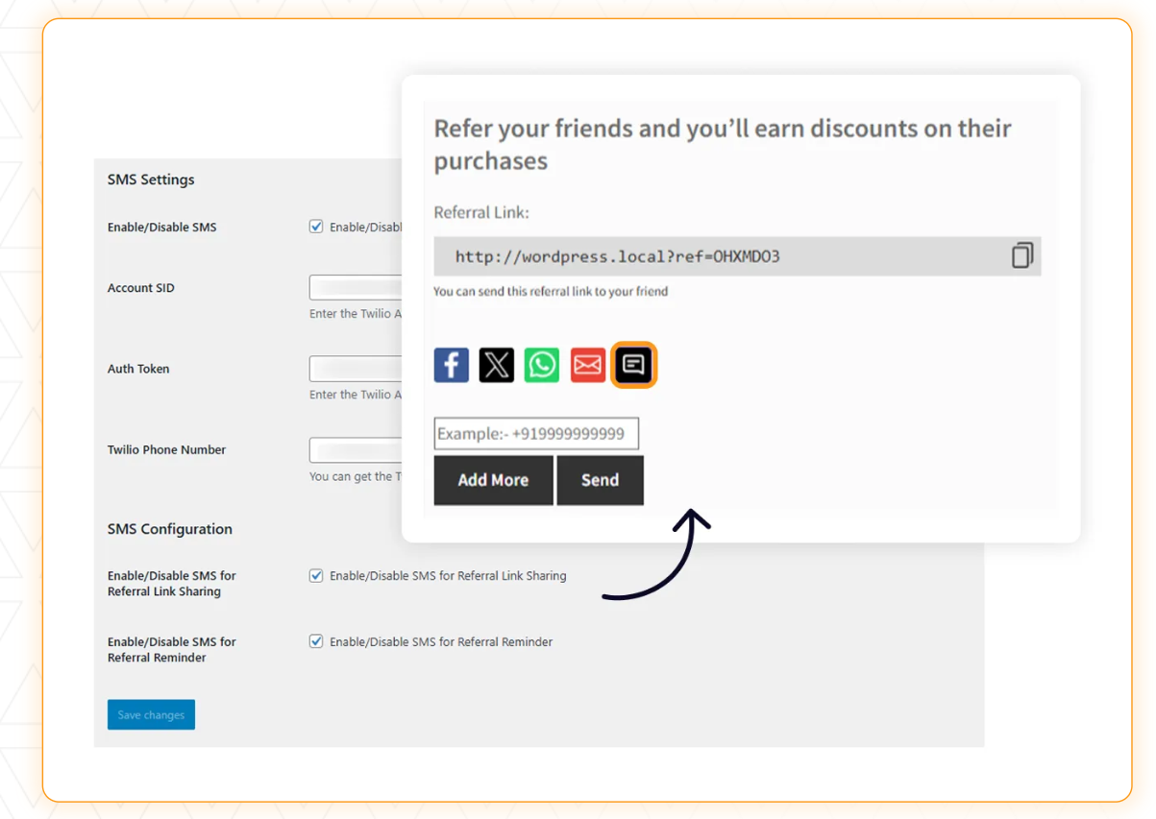Share referral link via WhatsApp
The height and width of the screenshot is (819, 1156).
coord(541,364)
